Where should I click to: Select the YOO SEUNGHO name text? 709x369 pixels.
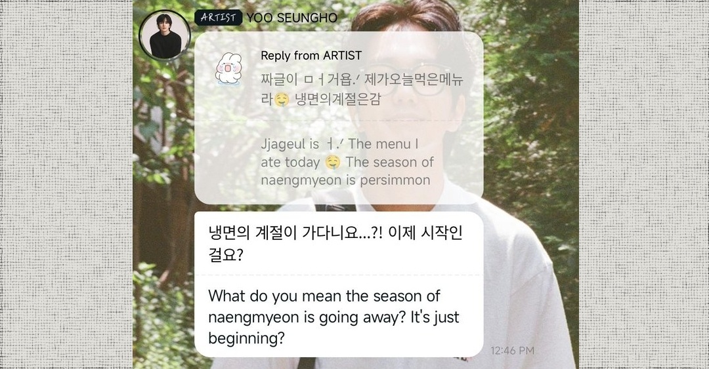click(x=292, y=18)
